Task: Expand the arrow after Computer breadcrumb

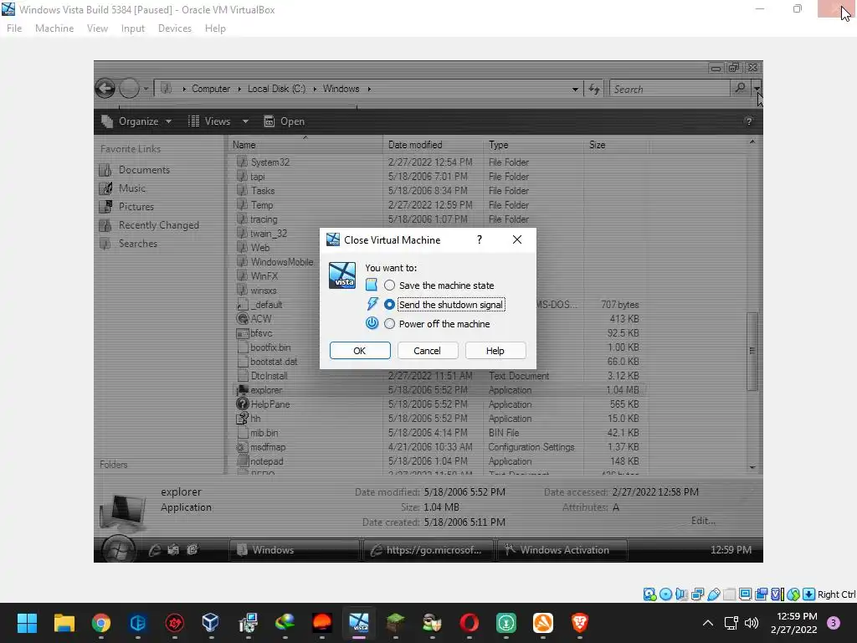Action: (x=239, y=89)
